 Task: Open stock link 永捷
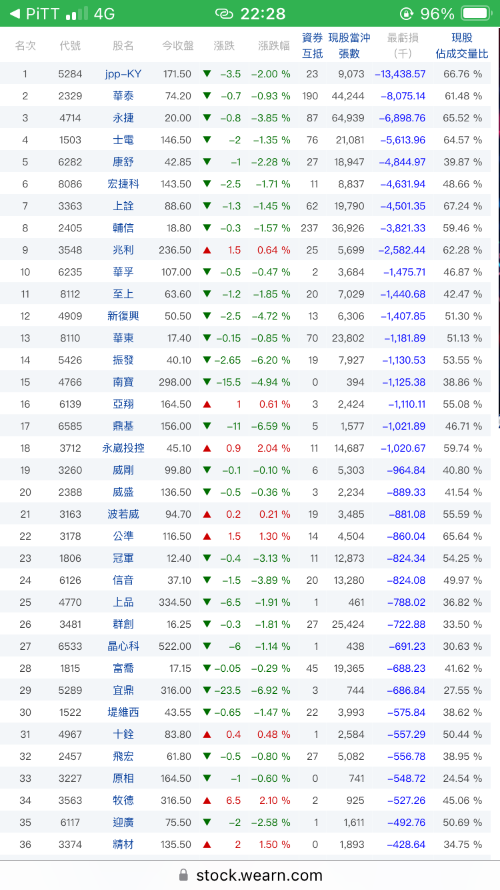[123, 118]
